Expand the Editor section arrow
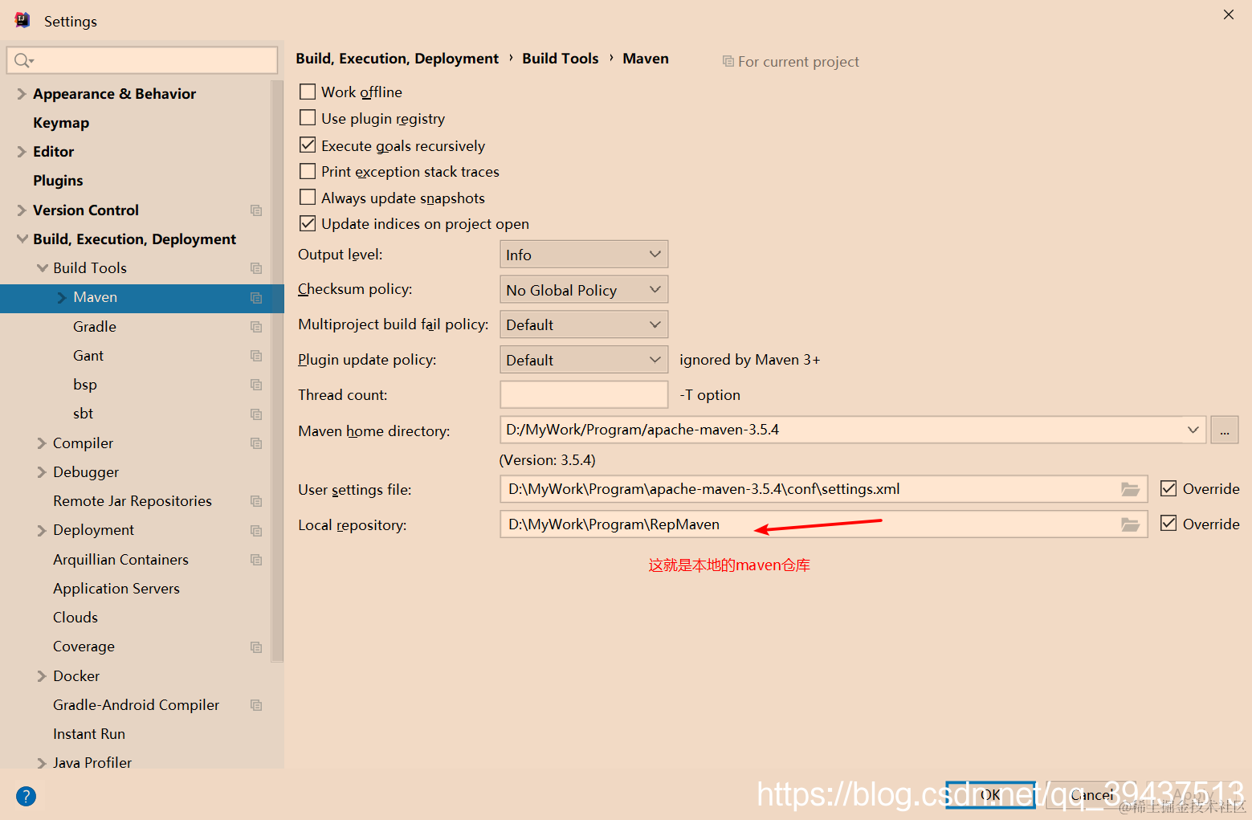 (22, 152)
